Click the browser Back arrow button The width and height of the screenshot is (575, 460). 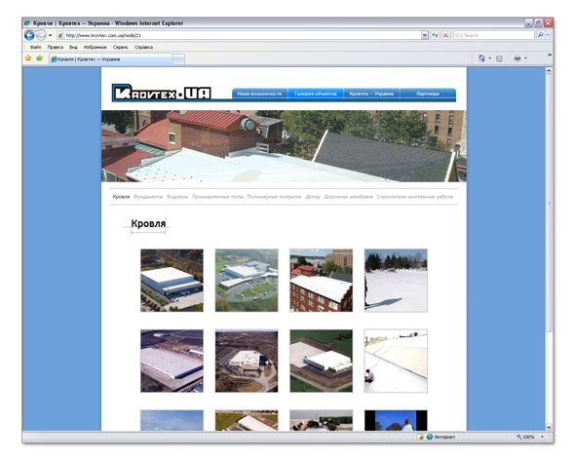(x=29, y=35)
